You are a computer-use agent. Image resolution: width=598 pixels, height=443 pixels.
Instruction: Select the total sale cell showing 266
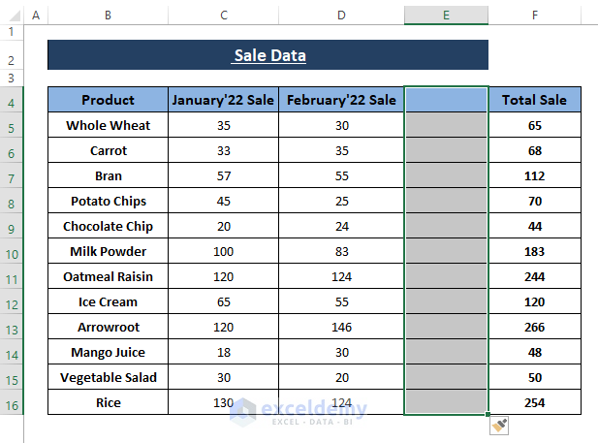click(x=534, y=328)
